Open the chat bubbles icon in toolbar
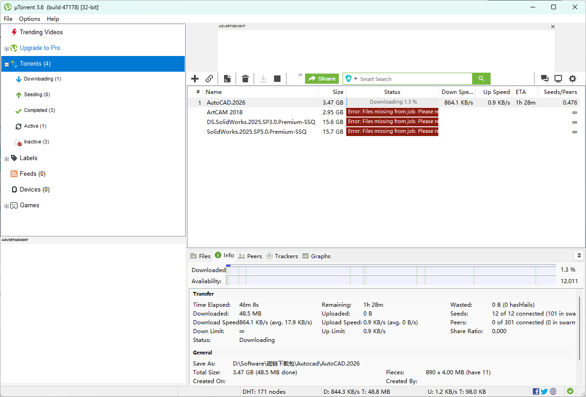 tap(545, 79)
